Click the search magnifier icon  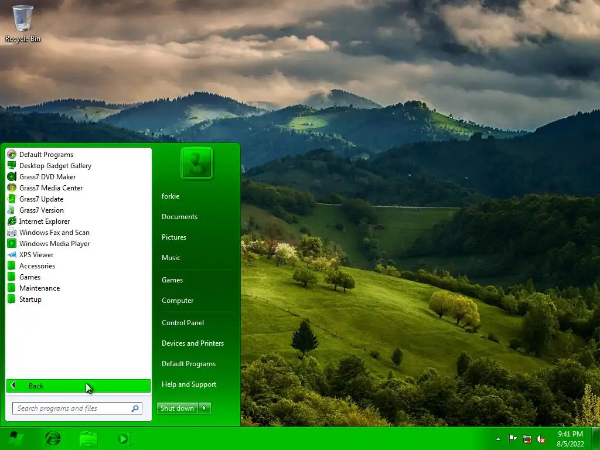(x=135, y=408)
